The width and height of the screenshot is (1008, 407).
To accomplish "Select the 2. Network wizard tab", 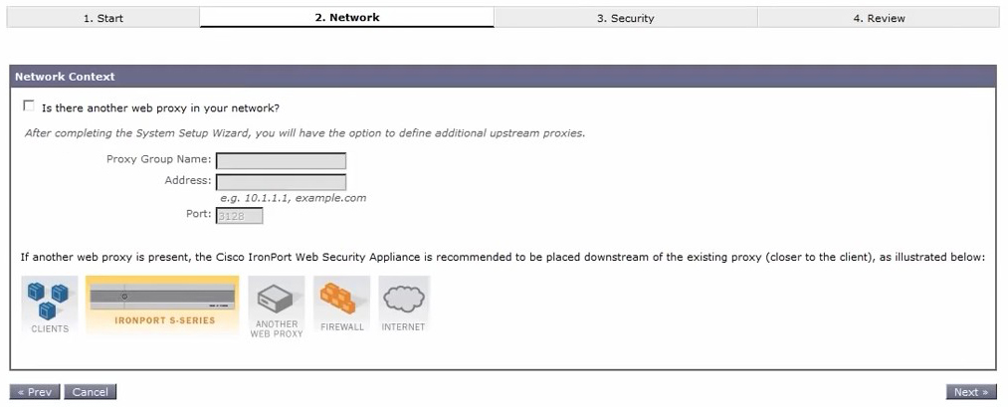I will coord(346,17).
